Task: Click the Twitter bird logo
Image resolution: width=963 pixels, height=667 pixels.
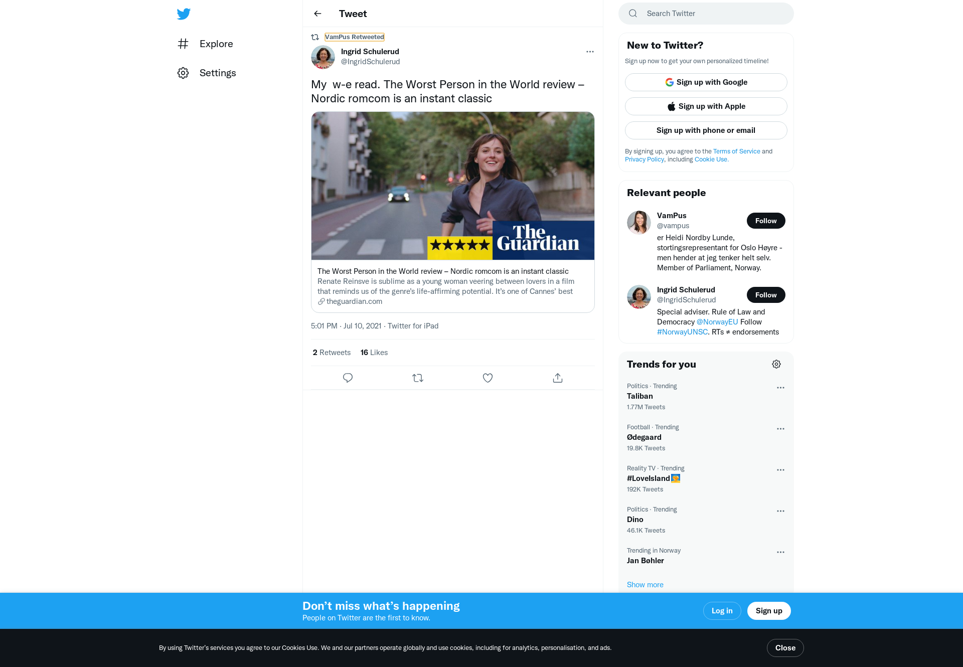Action: point(184,14)
